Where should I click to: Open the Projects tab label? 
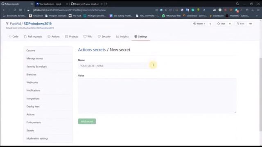pyautogui.click(x=73, y=36)
